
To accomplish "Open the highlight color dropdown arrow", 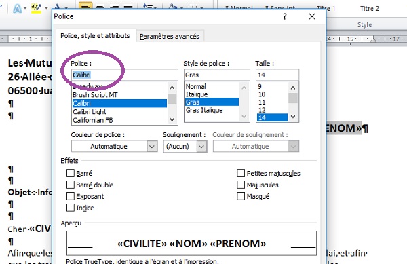I will coord(46,8).
